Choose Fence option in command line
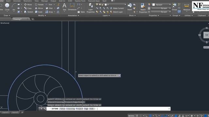209x117 pixels. (x=63, y=109)
